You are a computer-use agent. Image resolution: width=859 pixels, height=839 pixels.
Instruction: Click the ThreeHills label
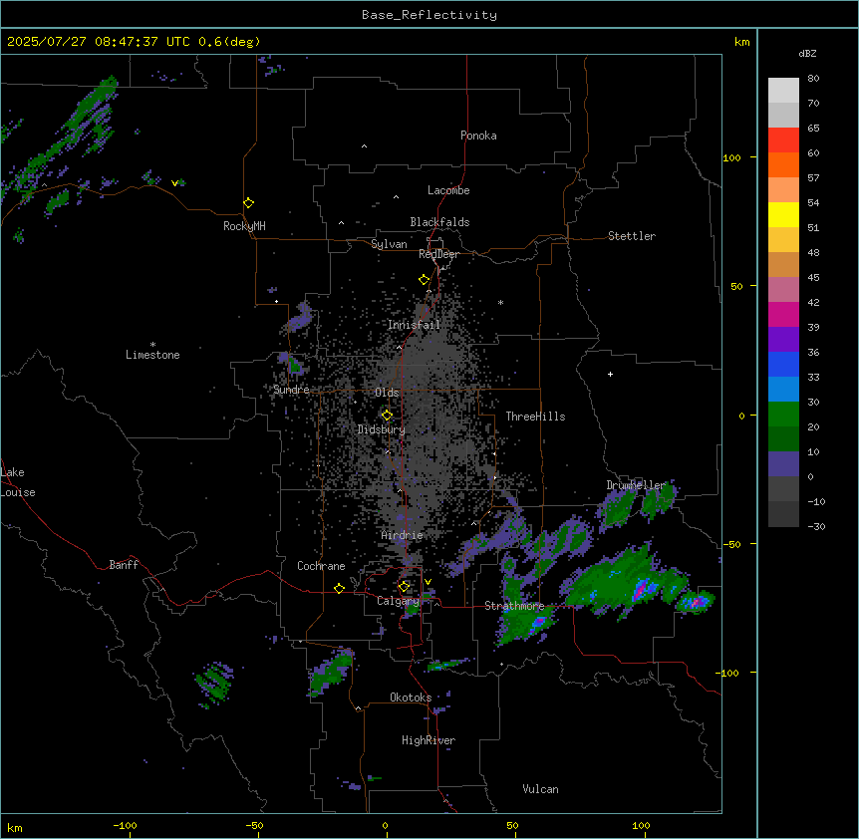pos(535,417)
